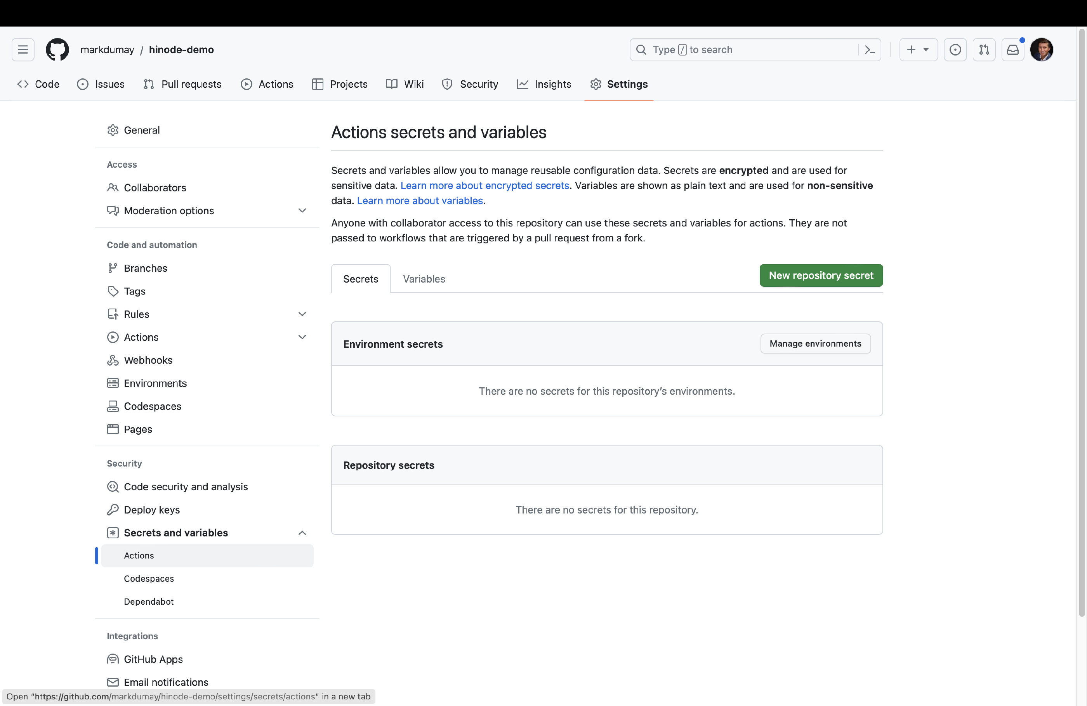Open the hamburger navigation menu
The width and height of the screenshot is (1087, 706).
tap(23, 50)
